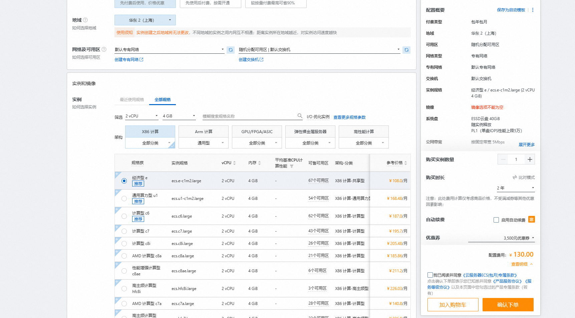Image resolution: width=575 pixels, height=318 pixels.
Task: Open the three-dot menu in 配置概要
Action: pos(533,10)
